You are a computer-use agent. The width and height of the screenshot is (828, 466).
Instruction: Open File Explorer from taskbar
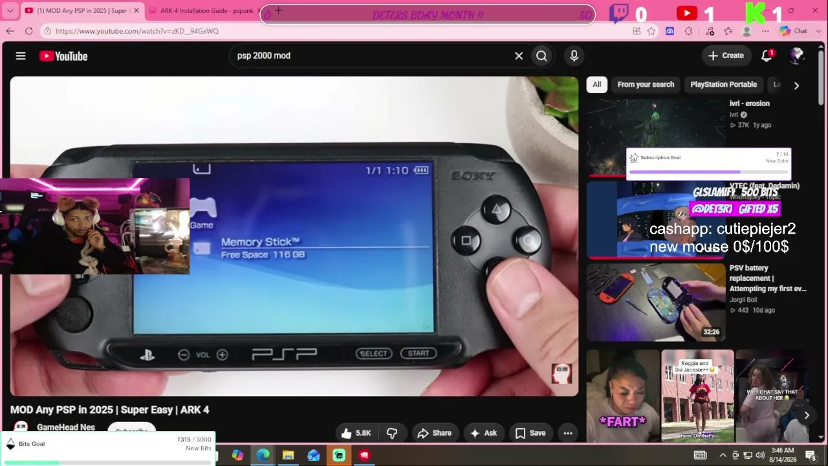[288, 455]
